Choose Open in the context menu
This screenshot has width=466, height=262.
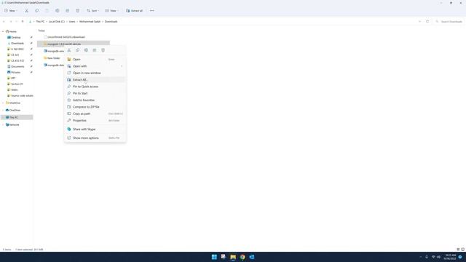[95, 60]
